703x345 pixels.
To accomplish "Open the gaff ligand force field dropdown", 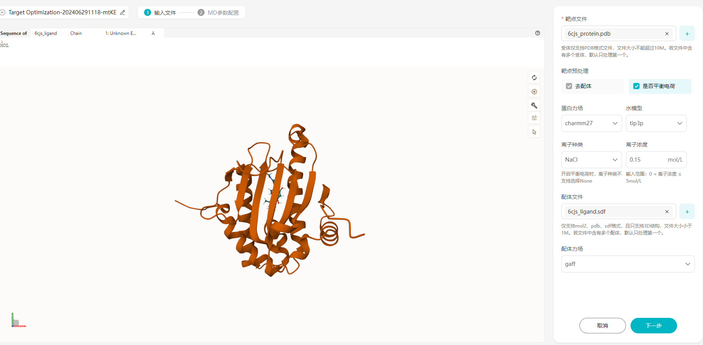I will coord(628,264).
